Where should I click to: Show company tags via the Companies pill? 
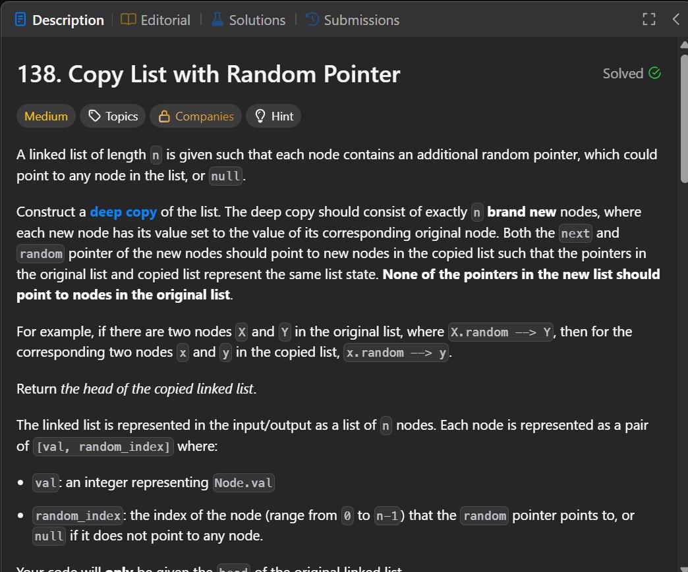pos(196,116)
